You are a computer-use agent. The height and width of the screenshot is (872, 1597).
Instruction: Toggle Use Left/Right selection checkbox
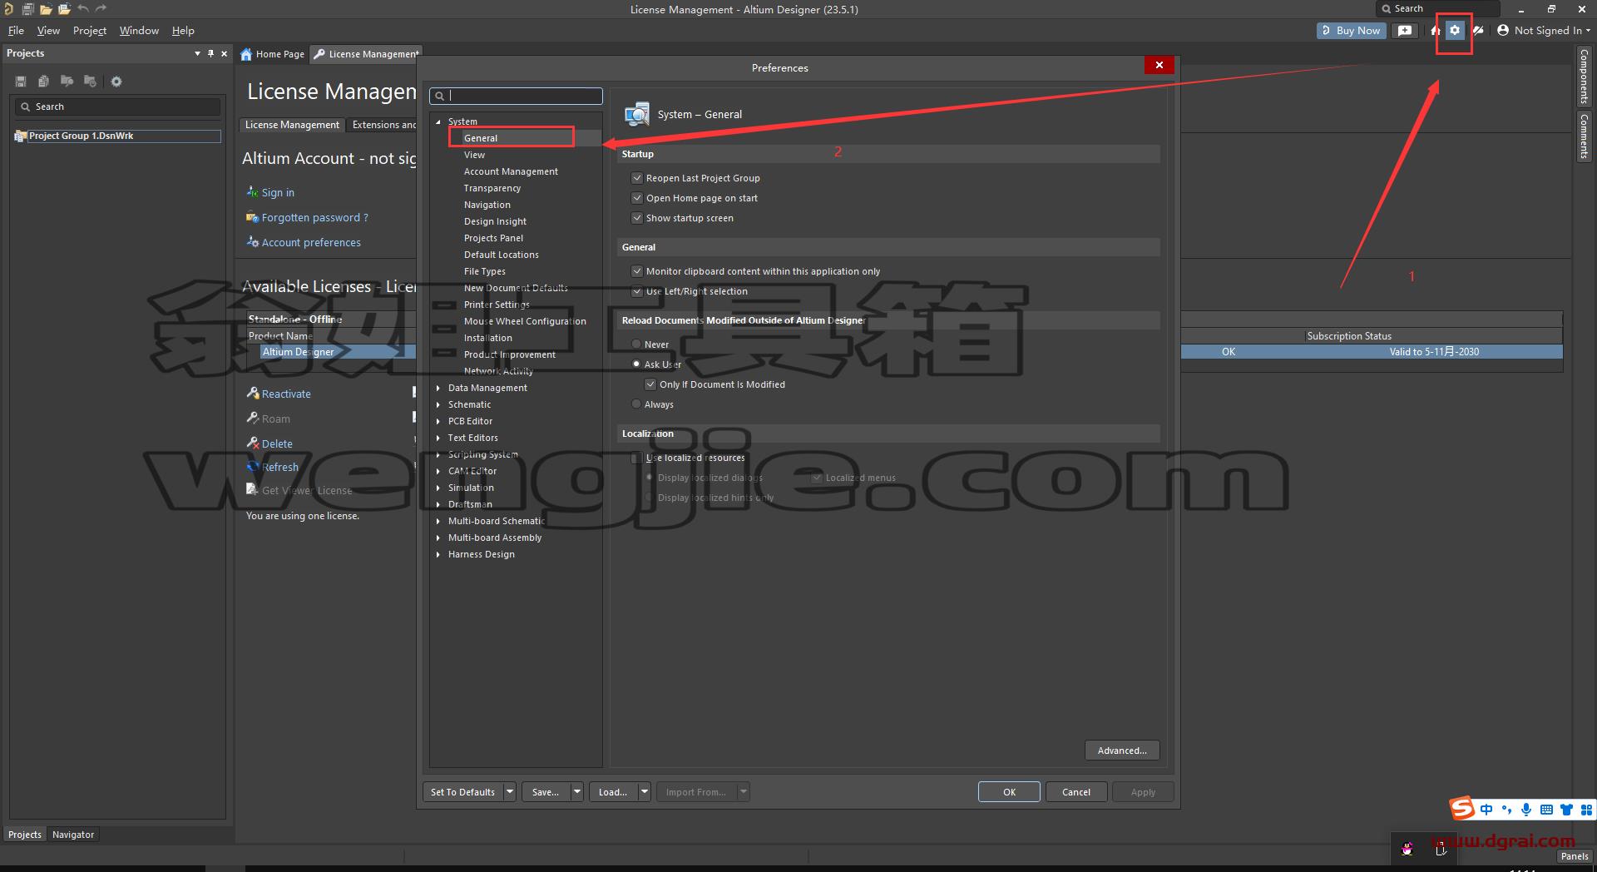tap(637, 291)
